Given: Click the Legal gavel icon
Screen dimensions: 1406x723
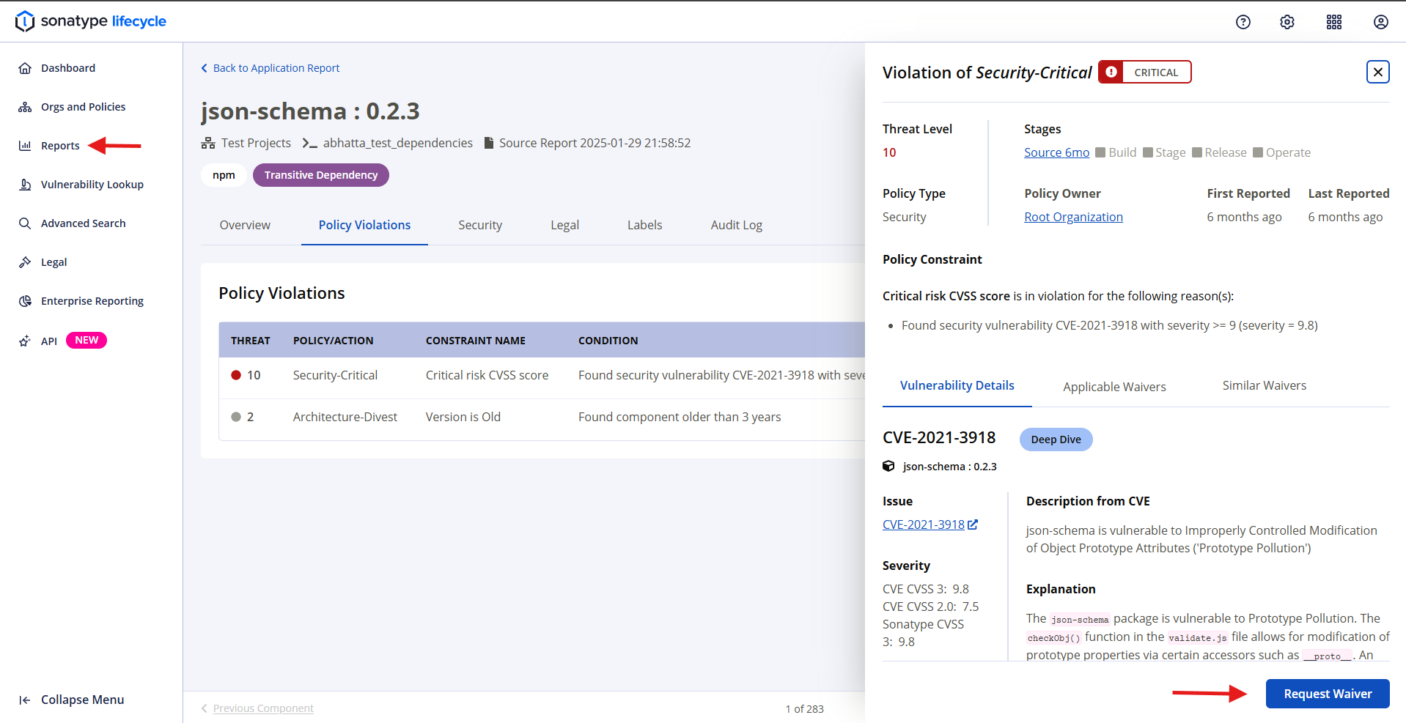Looking at the screenshot, I should (x=25, y=262).
